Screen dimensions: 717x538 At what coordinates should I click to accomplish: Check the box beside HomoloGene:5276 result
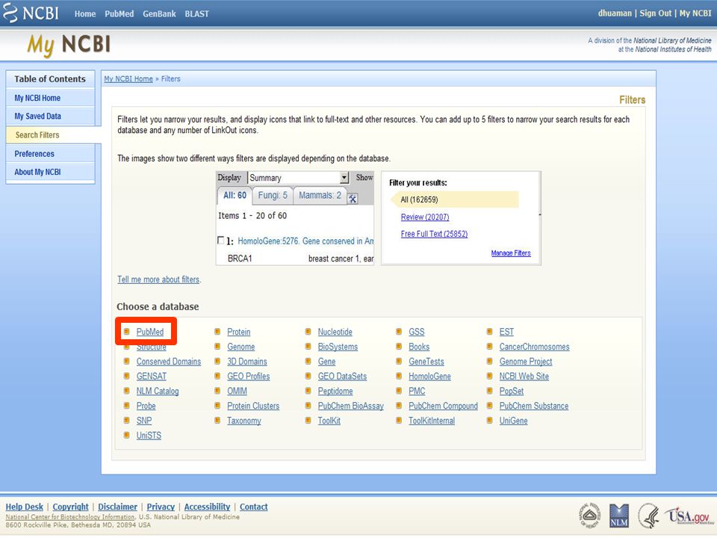pos(221,240)
